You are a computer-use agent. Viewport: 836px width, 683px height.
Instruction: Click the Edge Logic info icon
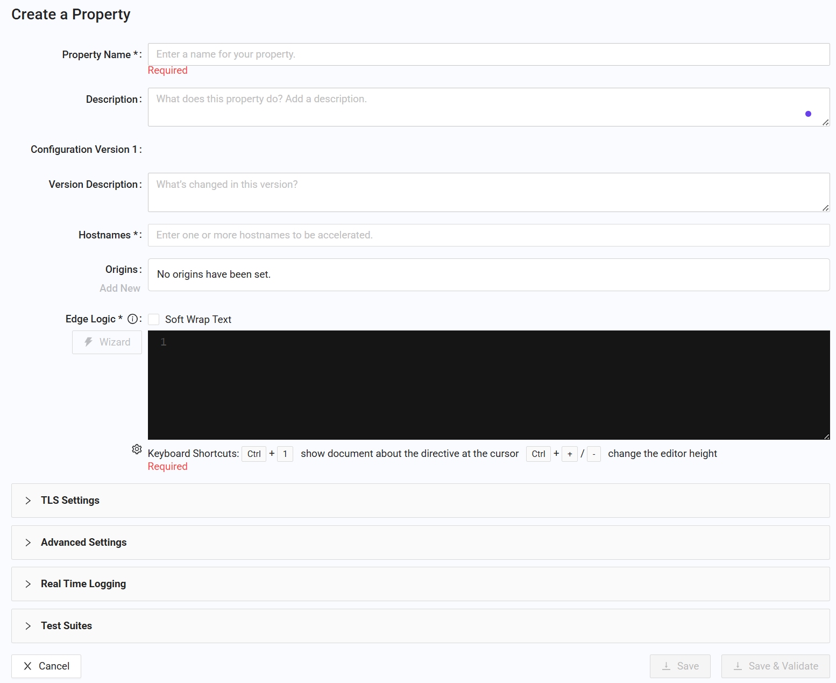(132, 319)
